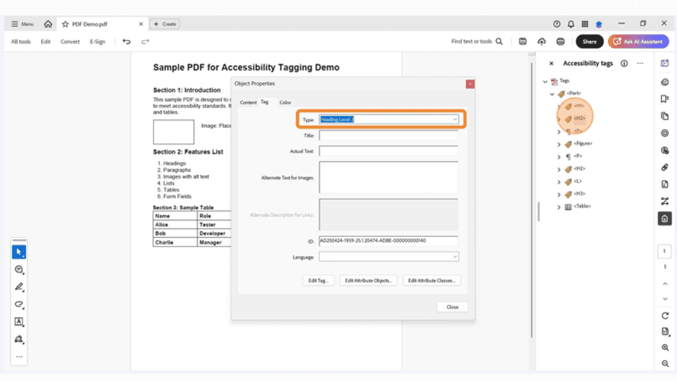677x381 pixels.
Task: Open the Add Comment tool
Action: (x=19, y=269)
